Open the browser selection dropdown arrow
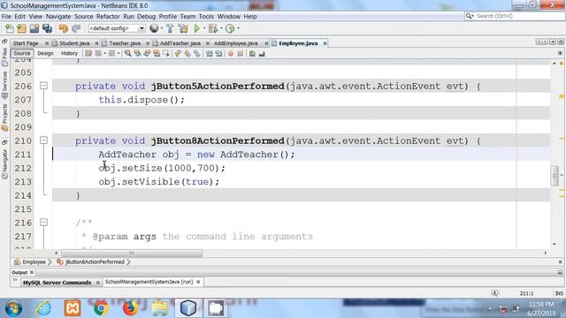The width and height of the screenshot is (566, 318). pos(161,28)
